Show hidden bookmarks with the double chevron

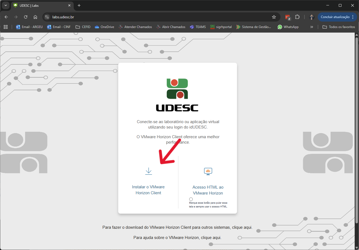click(x=312, y=27)
